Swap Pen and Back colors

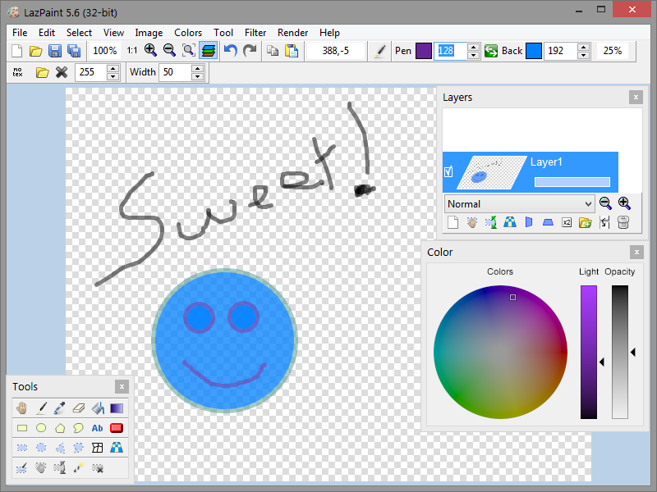(x=490, y=51)
